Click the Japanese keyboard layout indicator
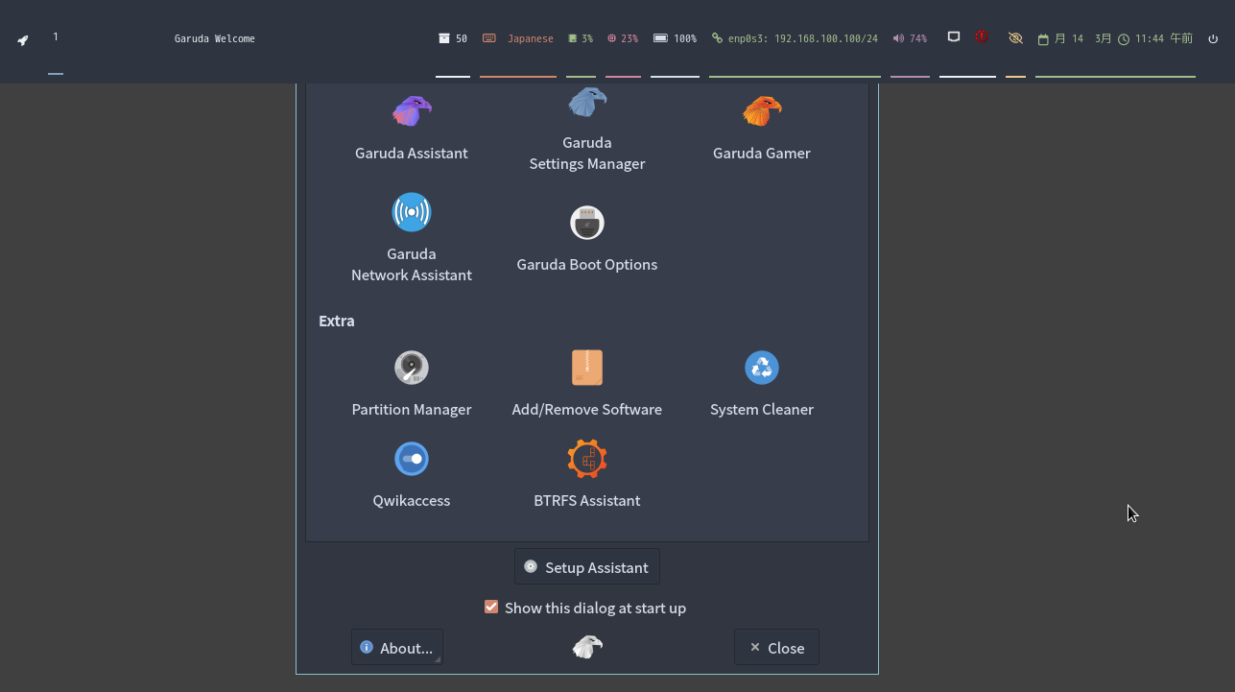 pos(518,38)
